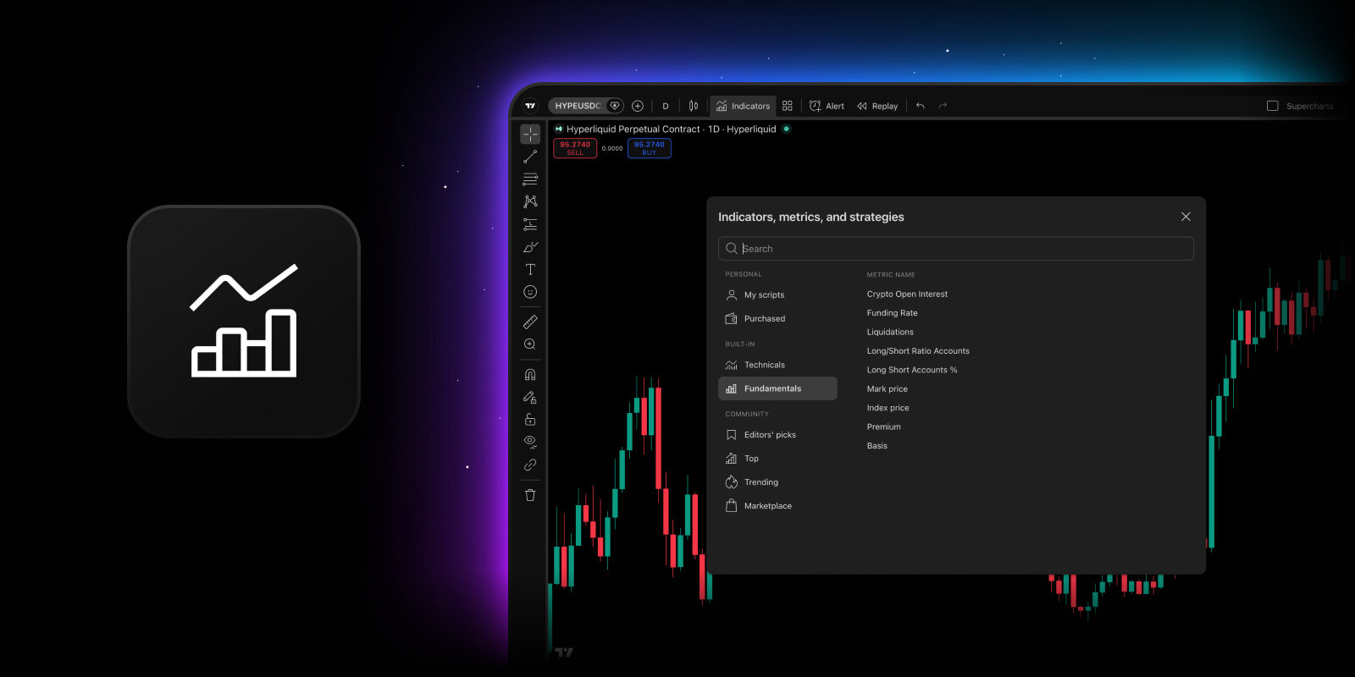Open the Purchased section
This screenshot has width=1355, height=677.
tap(777, 318)
